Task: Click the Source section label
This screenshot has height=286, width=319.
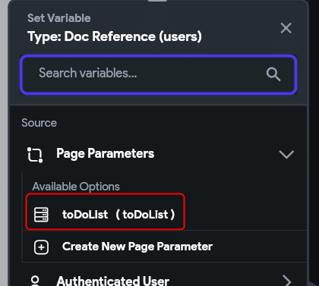Action: pyautogui.click(x=39, y=123)
